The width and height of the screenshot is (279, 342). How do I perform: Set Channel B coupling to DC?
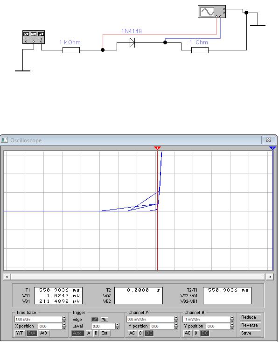point(205,333)
